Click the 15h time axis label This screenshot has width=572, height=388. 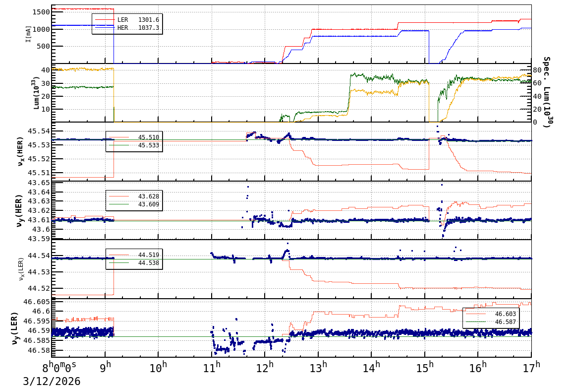point(425,367)
